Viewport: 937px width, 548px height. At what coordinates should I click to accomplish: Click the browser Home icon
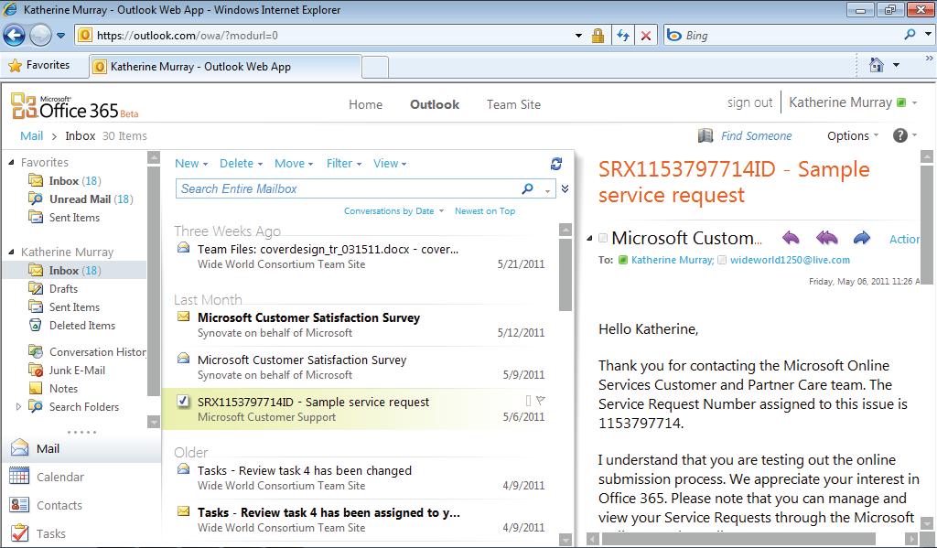click(876, 65)
